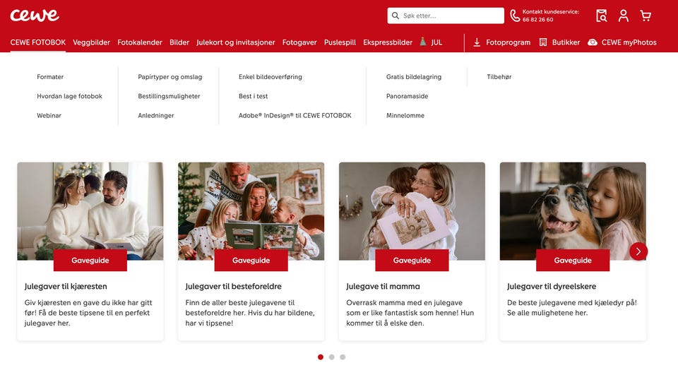The width and height of the screenshot is (678, 375).
Task: Open the Bilder menu
Action: coord(179,42)
